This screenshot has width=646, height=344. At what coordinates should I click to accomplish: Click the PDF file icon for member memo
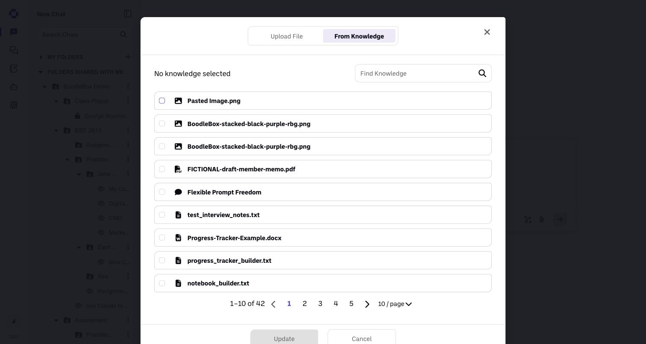pyautogui.click(x=178, y=169)
